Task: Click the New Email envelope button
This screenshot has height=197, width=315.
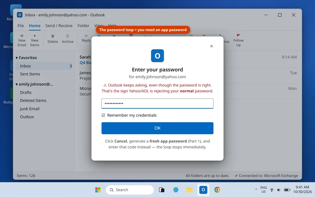Action: 22,40
